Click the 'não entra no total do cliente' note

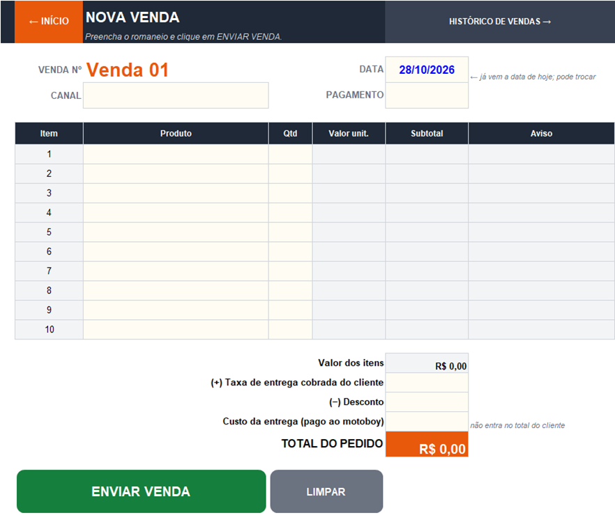517,425
